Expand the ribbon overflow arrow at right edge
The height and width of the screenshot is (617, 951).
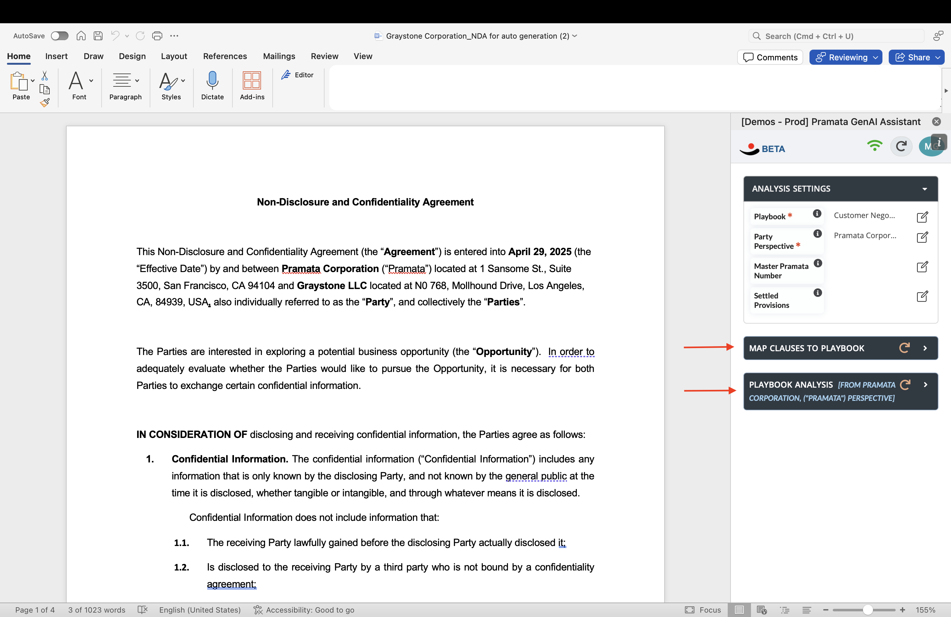pos(946,91)
